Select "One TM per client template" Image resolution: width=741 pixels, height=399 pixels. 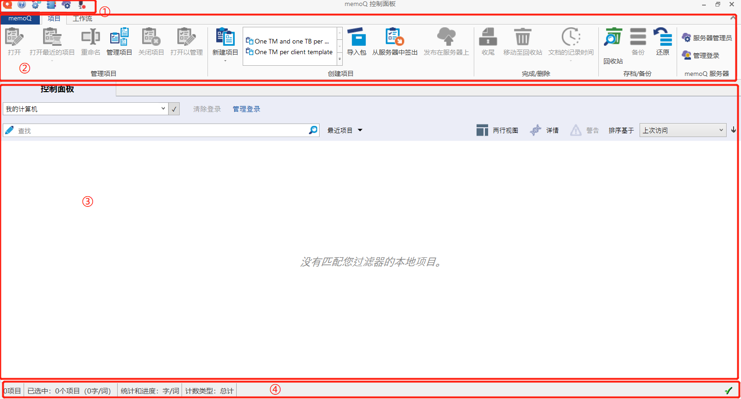[x=293, y=52]
